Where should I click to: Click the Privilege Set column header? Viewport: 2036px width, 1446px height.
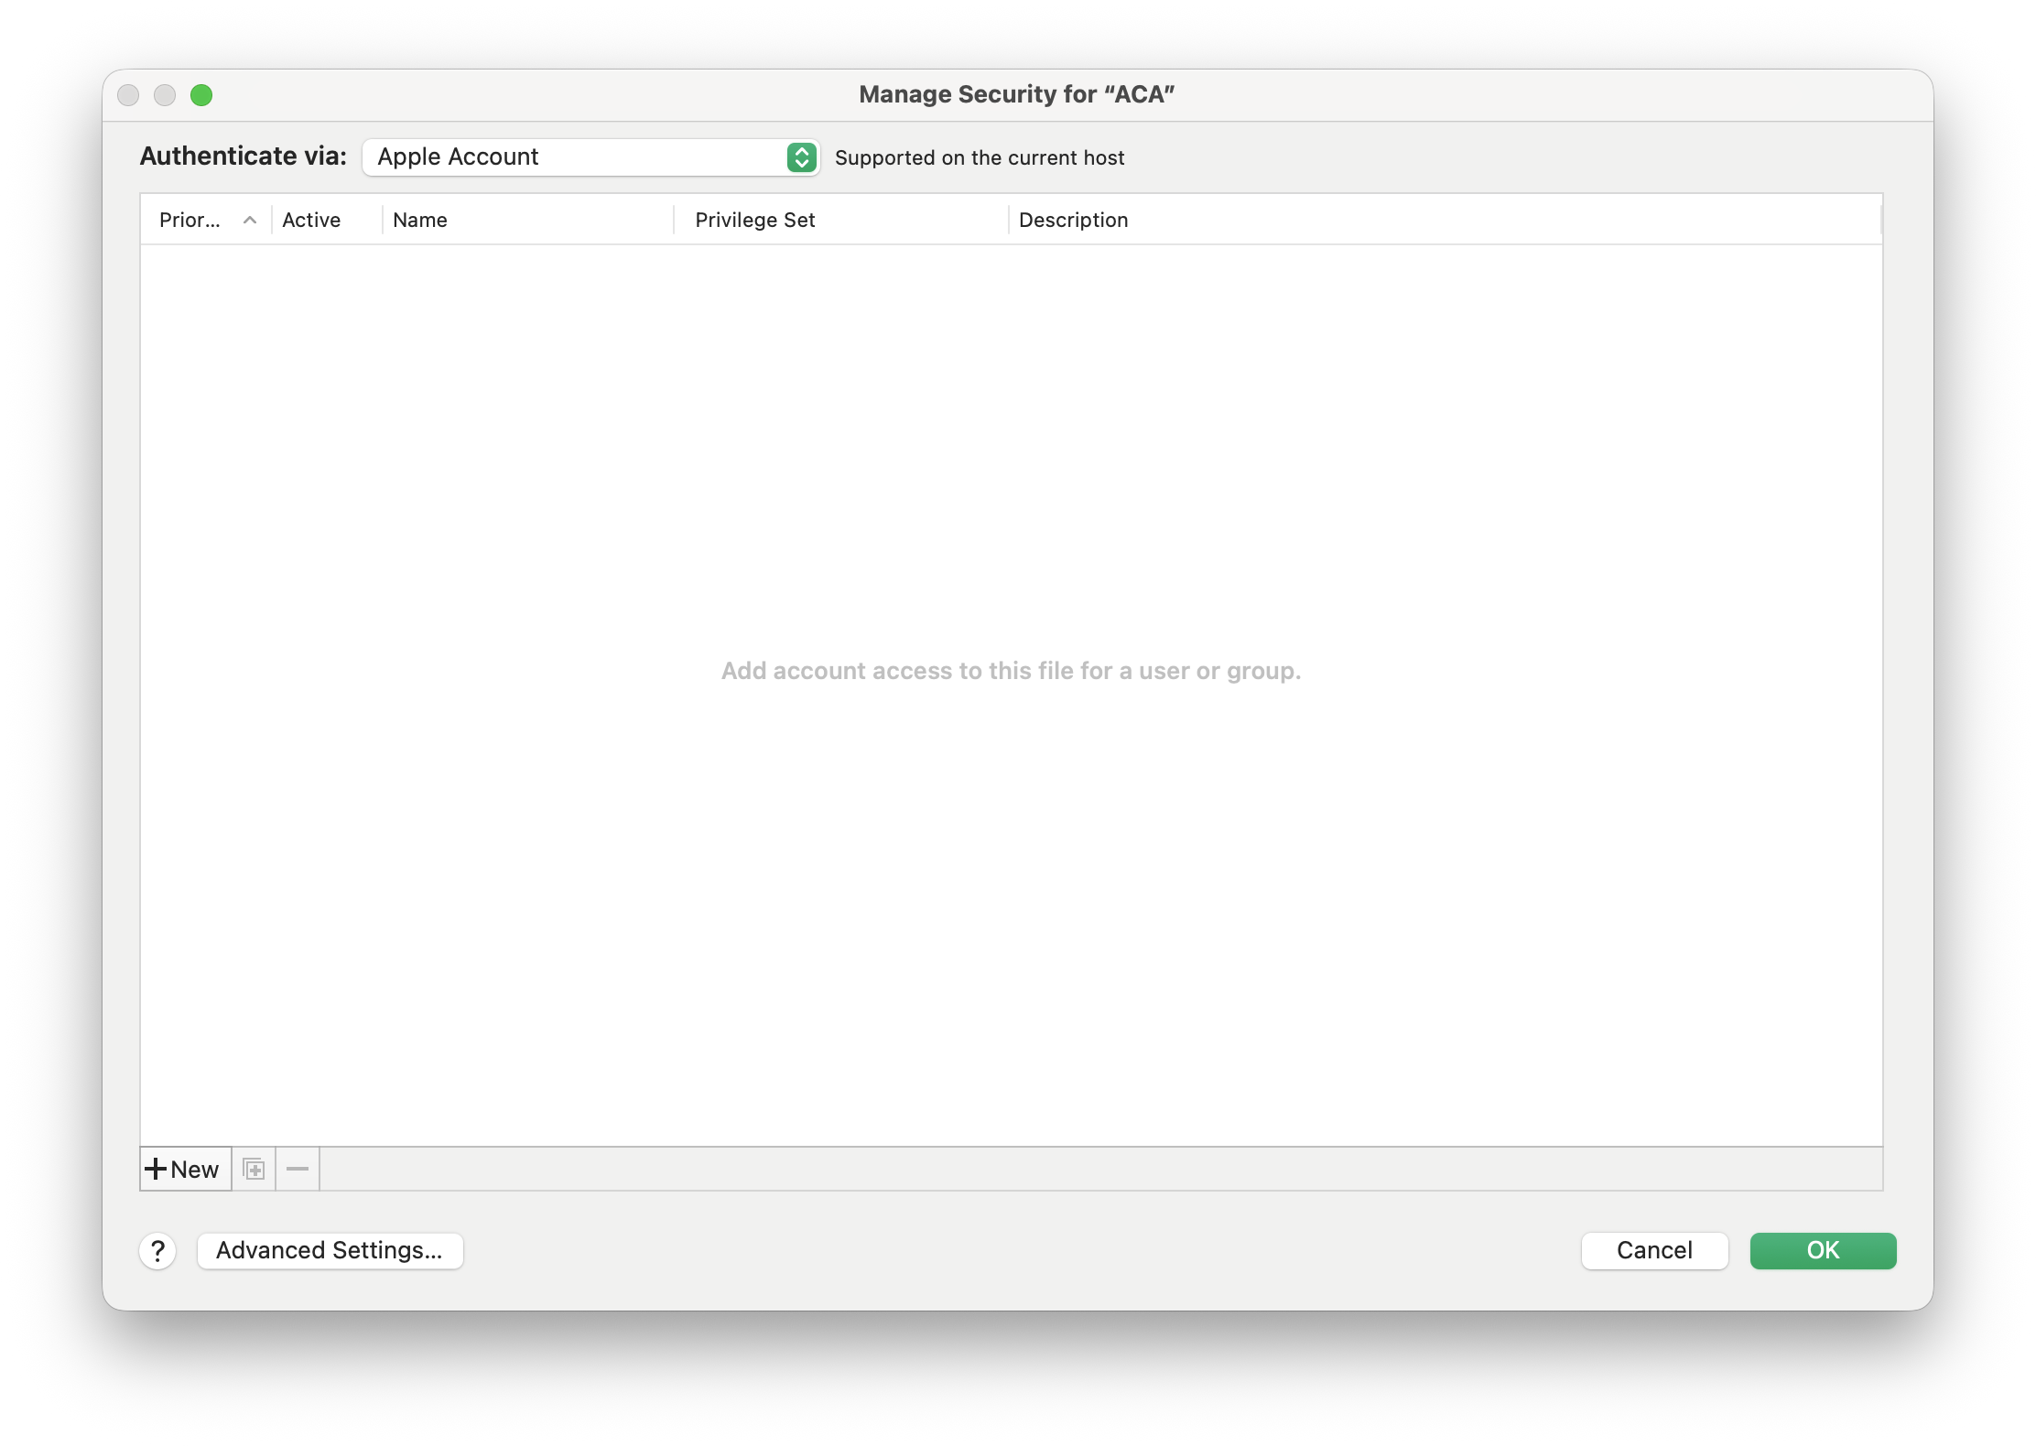754,220
